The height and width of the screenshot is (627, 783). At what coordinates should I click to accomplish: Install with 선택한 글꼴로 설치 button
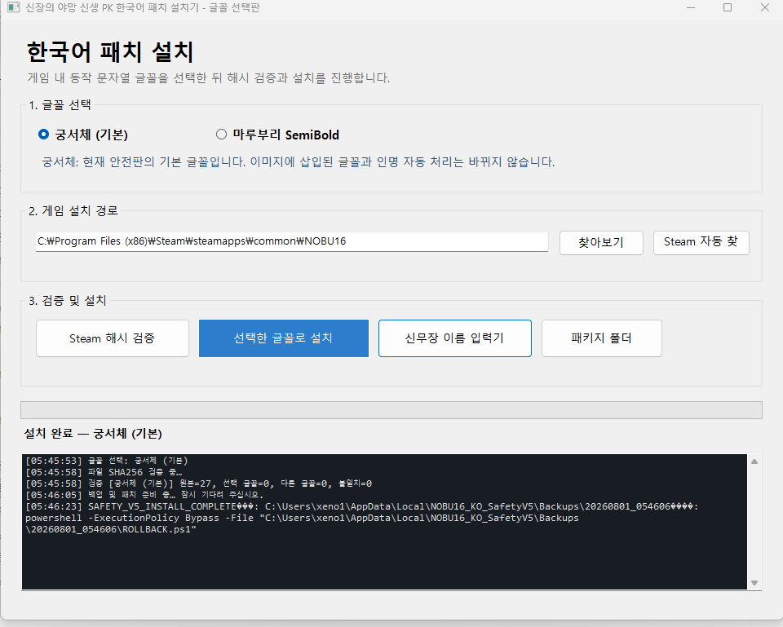coord(284,338)
